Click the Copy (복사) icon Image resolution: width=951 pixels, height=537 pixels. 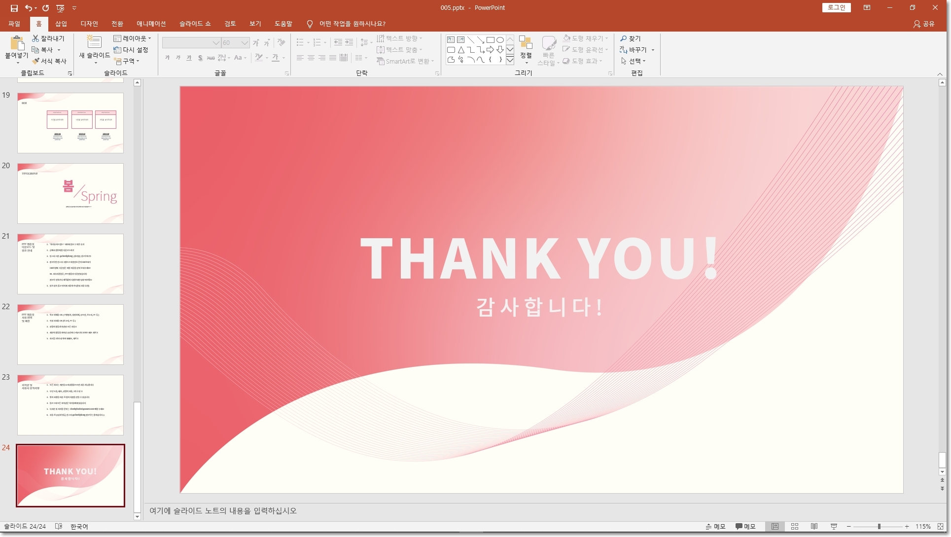click(35, 50)
